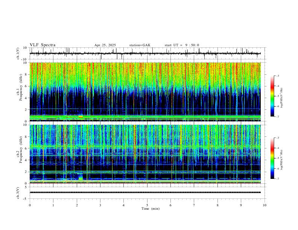
Task: Click the ch.1 color scale bar
Action: 272,96
